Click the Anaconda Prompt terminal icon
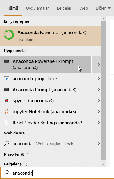 click(6, 89)
